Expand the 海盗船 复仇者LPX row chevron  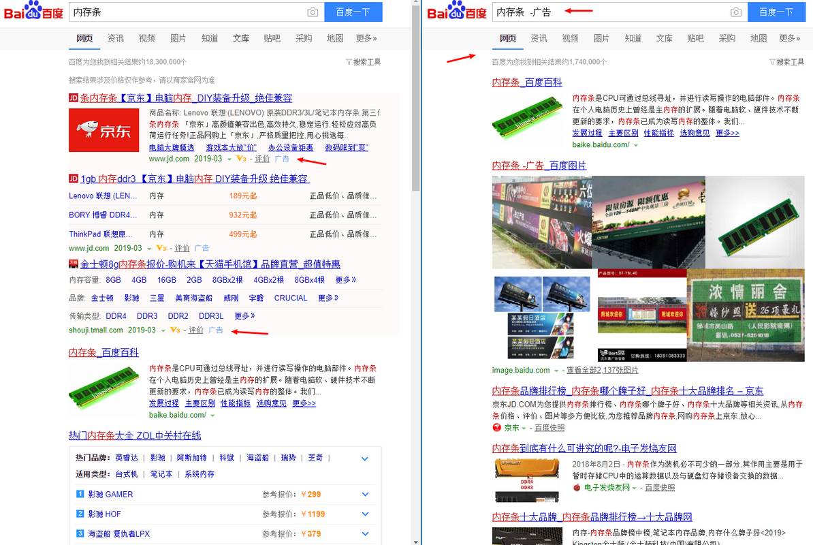tap(365, 534)
